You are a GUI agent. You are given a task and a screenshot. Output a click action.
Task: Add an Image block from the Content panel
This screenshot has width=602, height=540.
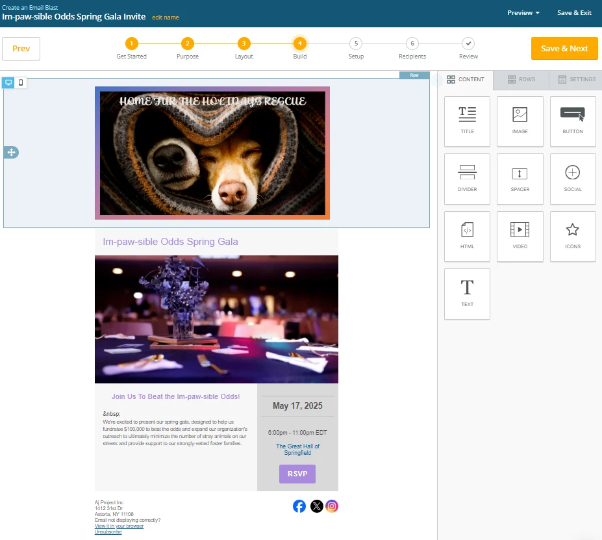520,121
